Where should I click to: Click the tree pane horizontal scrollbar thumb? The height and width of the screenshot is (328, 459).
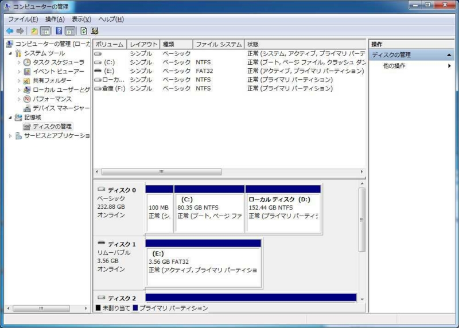pos(41,308)
